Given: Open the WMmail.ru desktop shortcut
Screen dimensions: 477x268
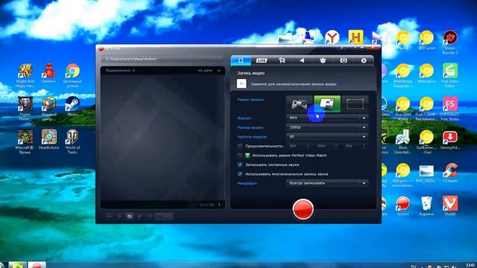Looking at the screenshot, I should [x=426, y=73].
